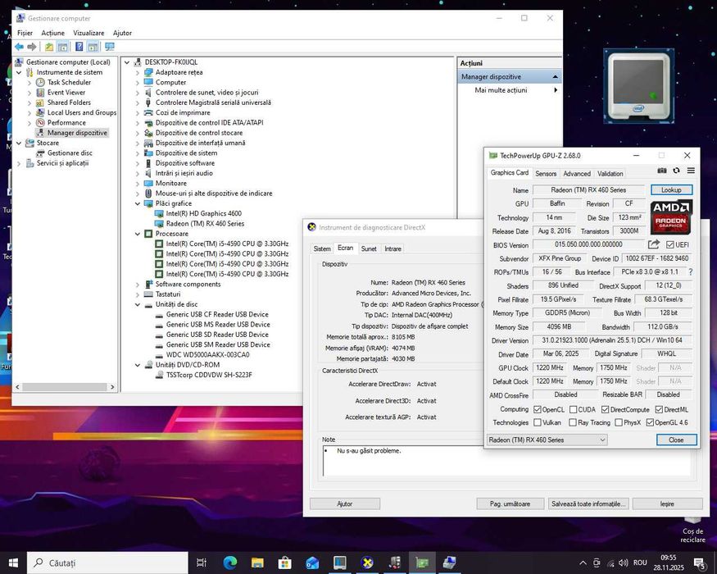Expand the Adaptoare rețea node

click(x=138, y=72)
